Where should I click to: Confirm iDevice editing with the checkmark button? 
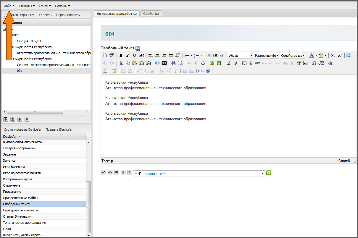[x=104, y=172]
